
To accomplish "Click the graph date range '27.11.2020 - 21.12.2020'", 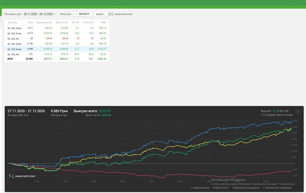I will click(26, 111).
